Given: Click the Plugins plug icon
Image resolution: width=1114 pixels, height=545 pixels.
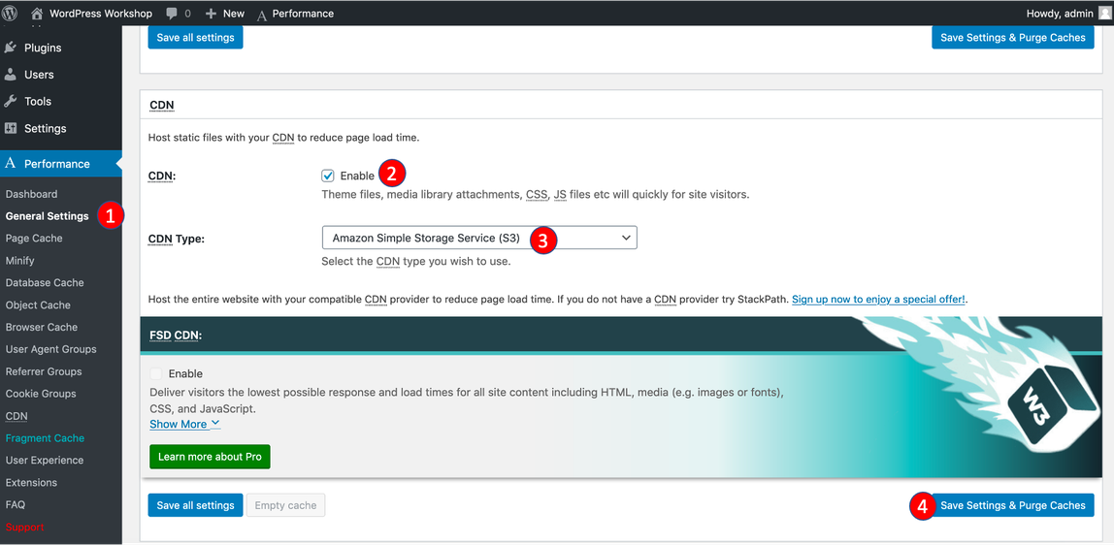Looking at the screenshot, I should pos(11,48).
